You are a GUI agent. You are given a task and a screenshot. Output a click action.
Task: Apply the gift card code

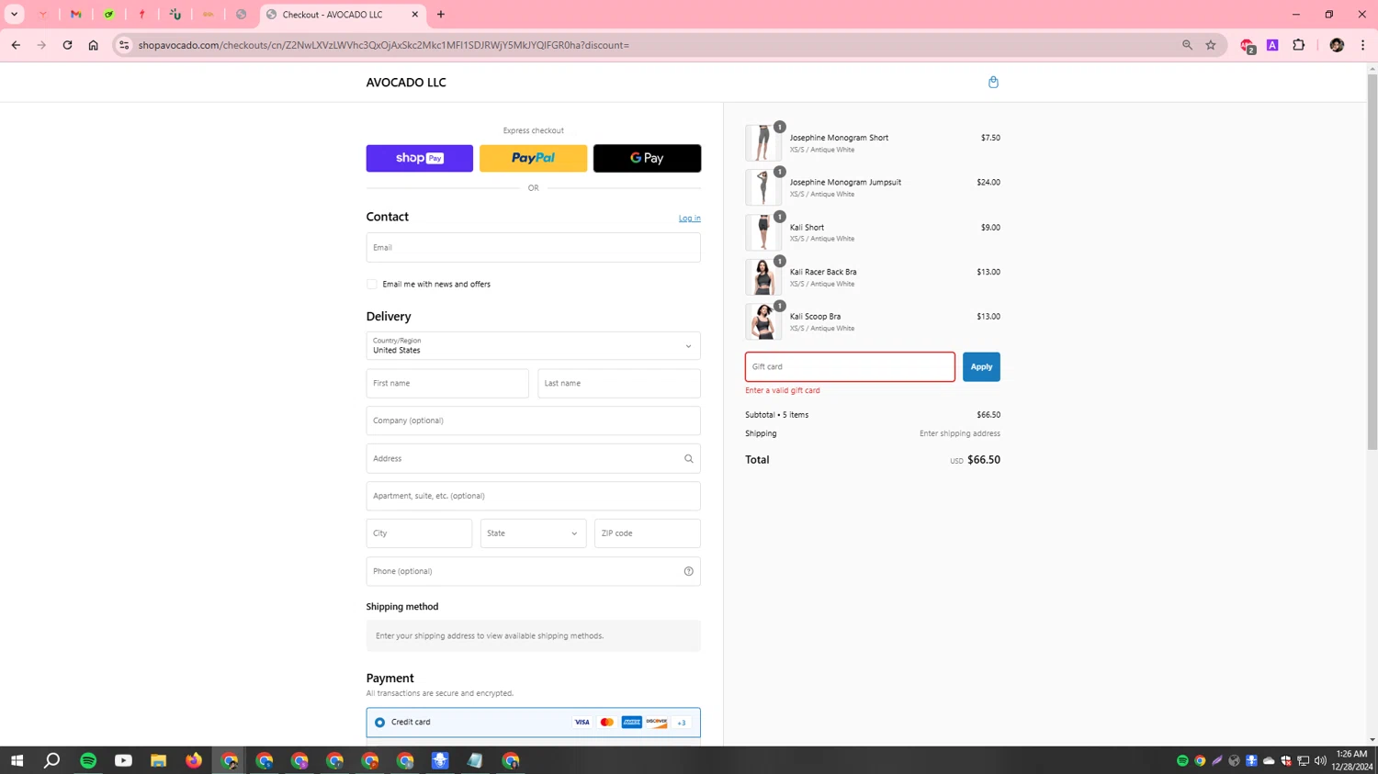coord(981,367)
